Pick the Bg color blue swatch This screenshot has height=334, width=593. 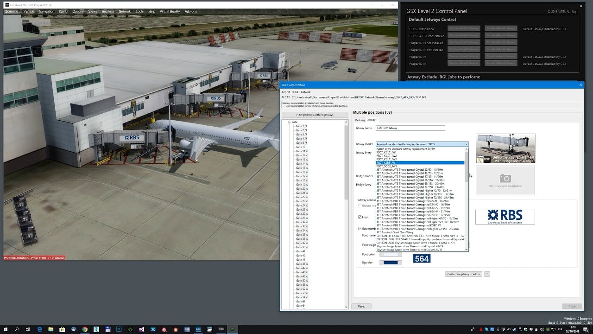(391, 263)
